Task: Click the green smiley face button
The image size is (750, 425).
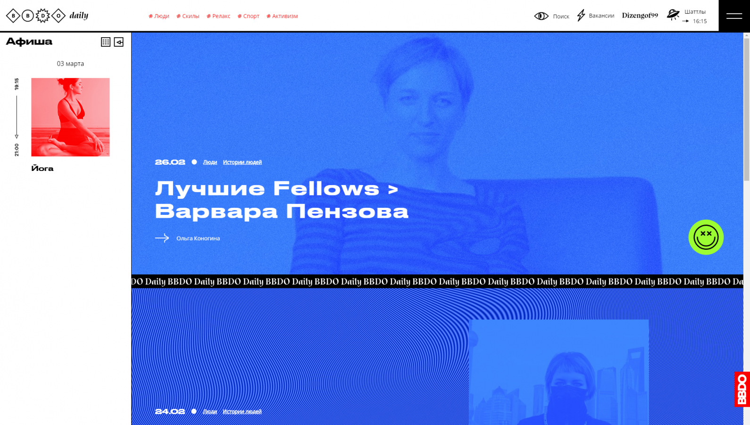Action: coord(706,237)
